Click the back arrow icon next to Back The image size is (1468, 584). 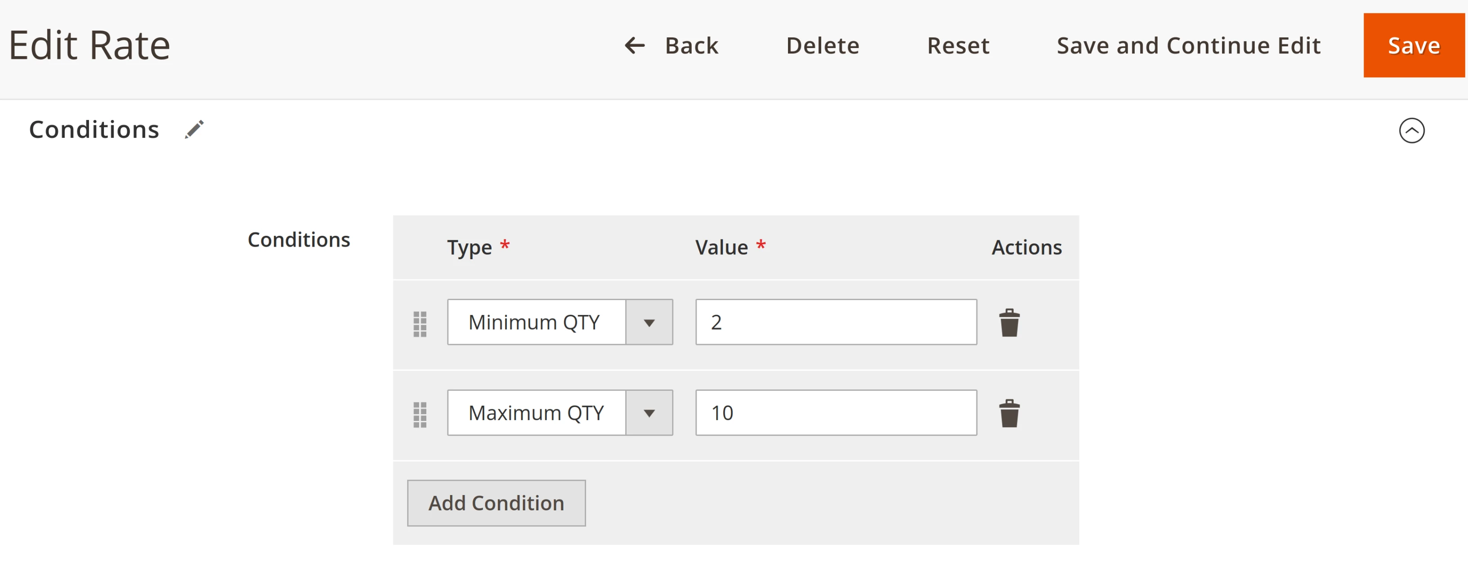tap(634, 45)
